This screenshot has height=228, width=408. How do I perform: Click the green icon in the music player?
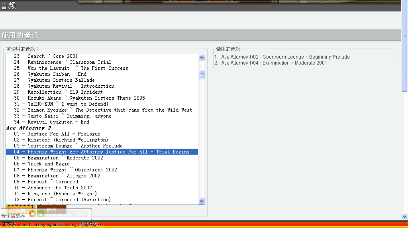tap(40, 214)
